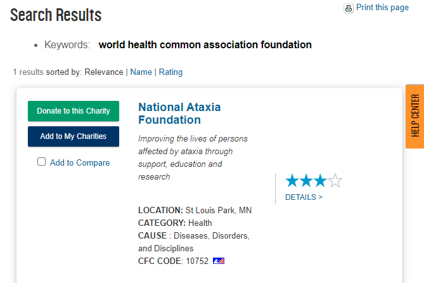This screenshot has width=424, height=283.
Task: Click the CFC code number 10752
Action: coord(196,261)
